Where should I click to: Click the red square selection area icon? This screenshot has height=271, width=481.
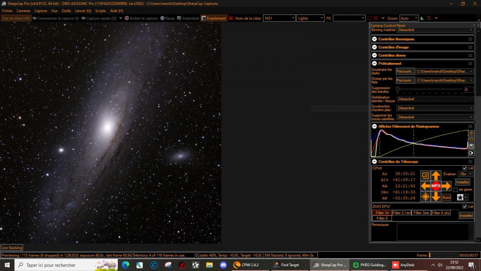(369, 18)
